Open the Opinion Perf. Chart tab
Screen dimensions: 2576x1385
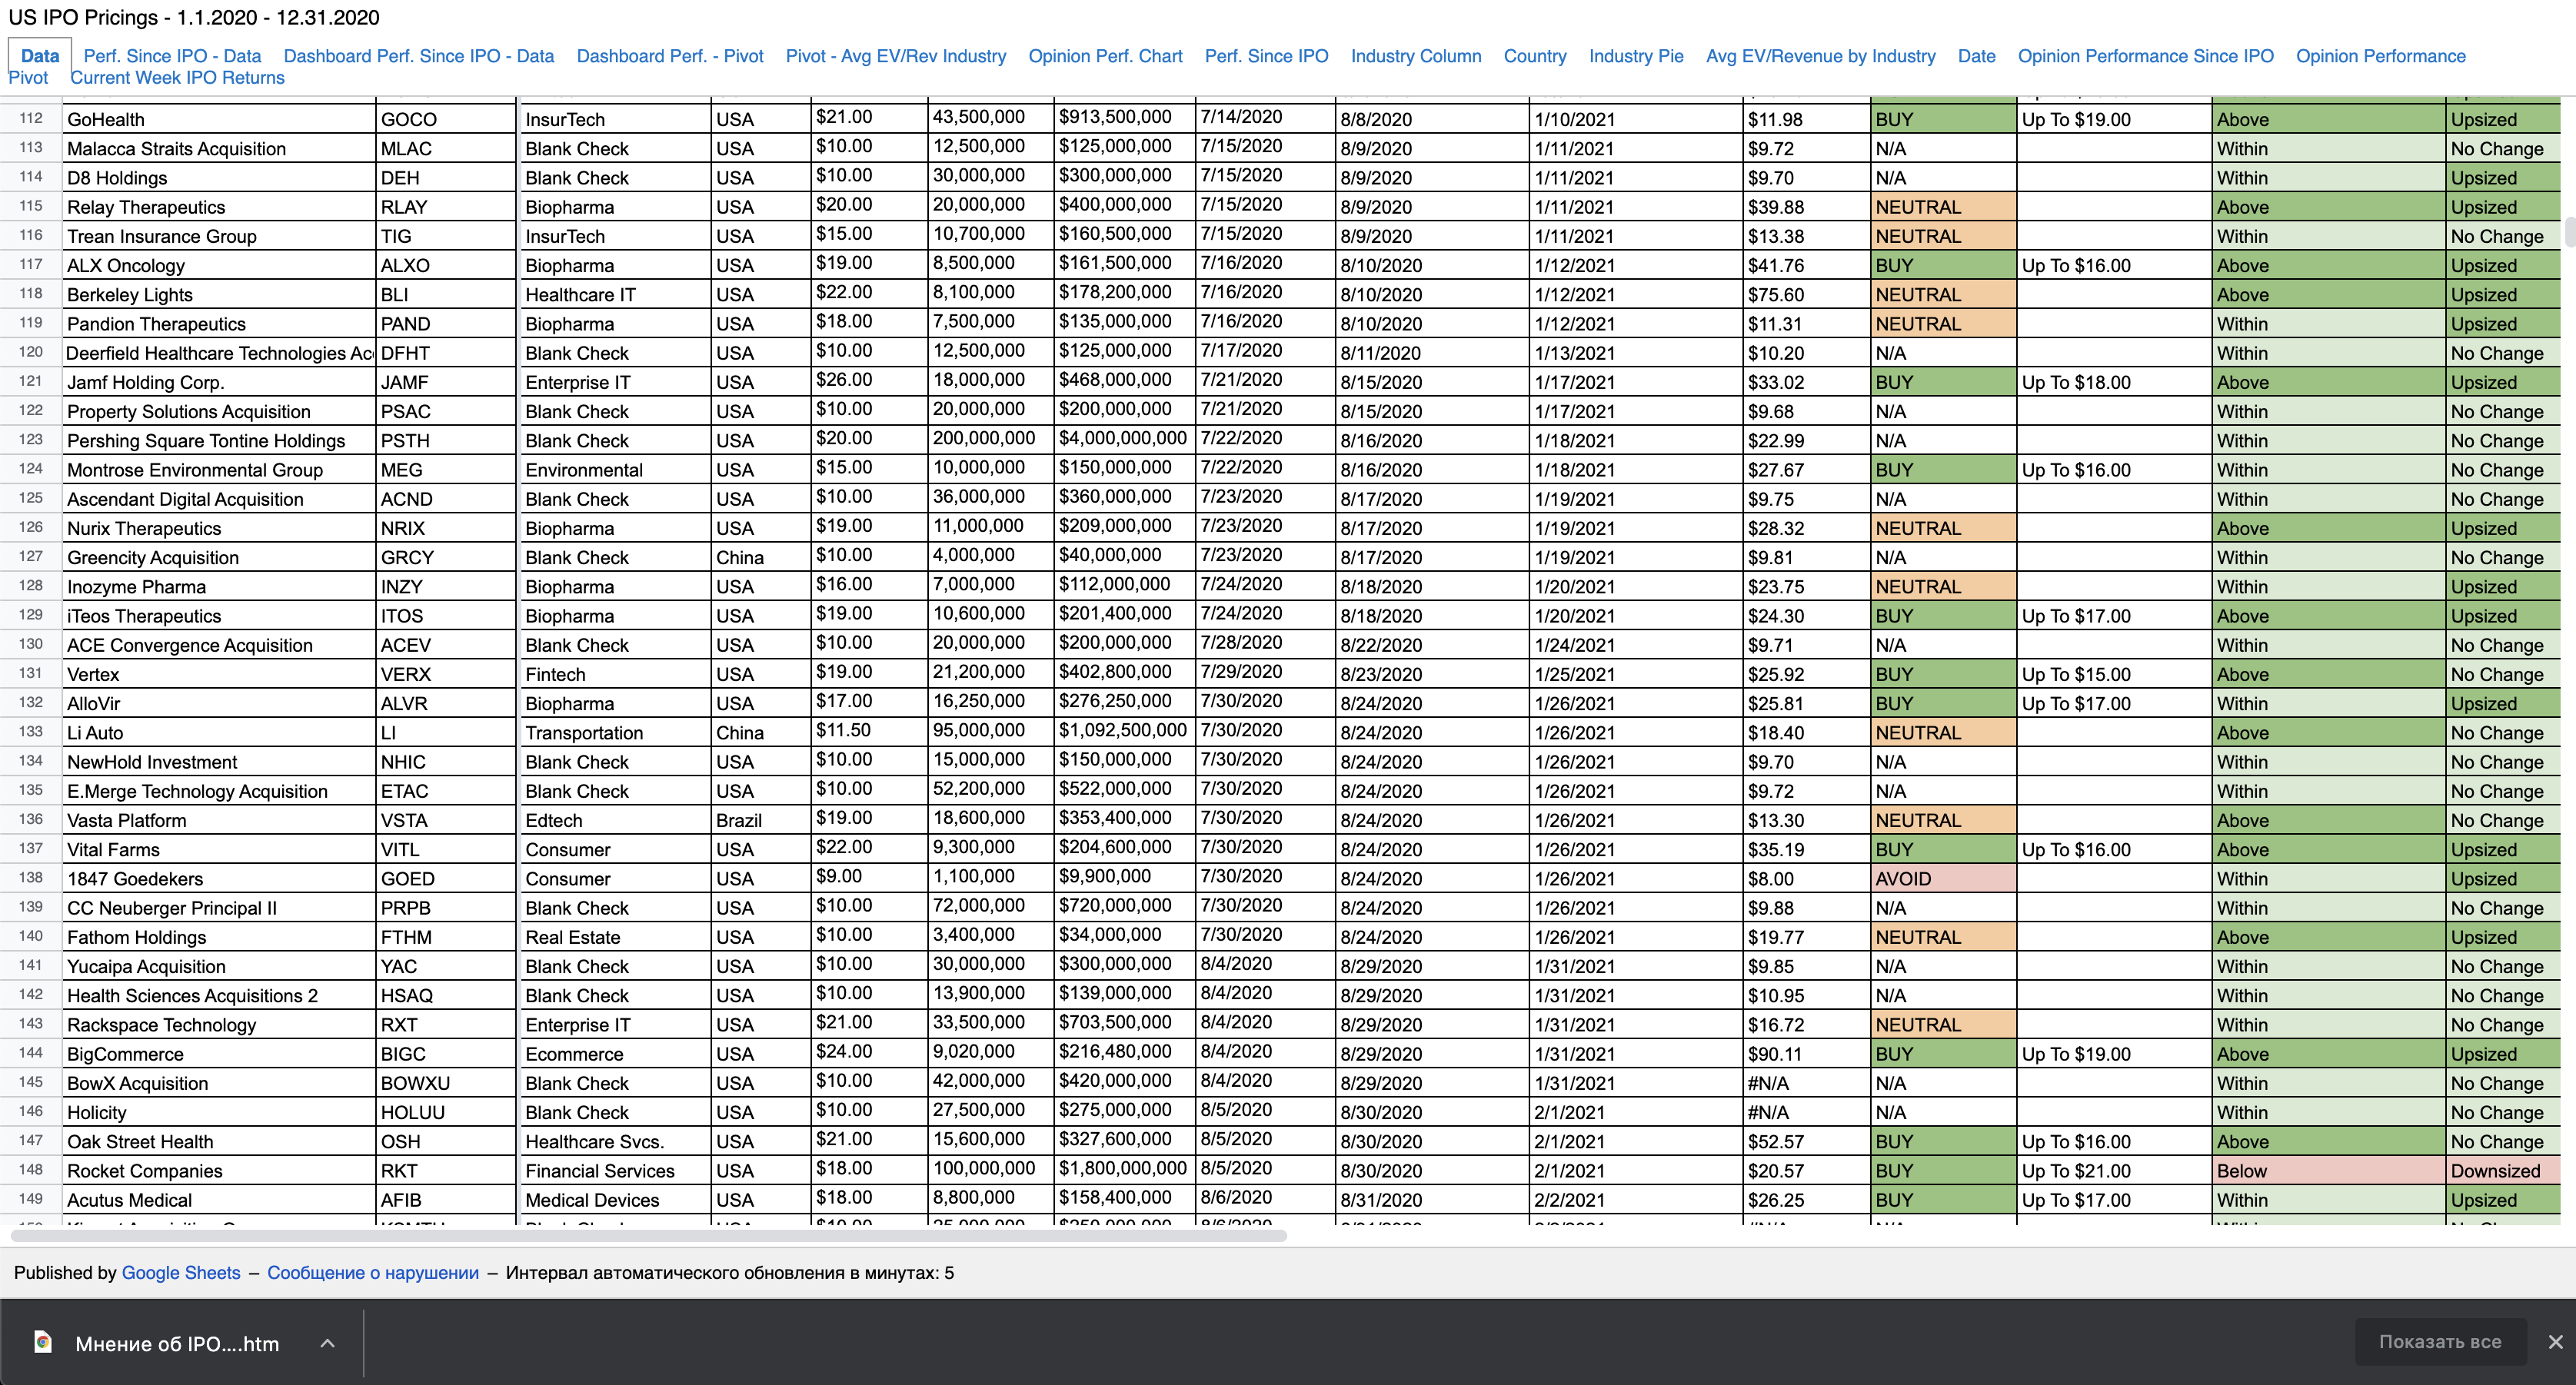[x=1104, y=56]
